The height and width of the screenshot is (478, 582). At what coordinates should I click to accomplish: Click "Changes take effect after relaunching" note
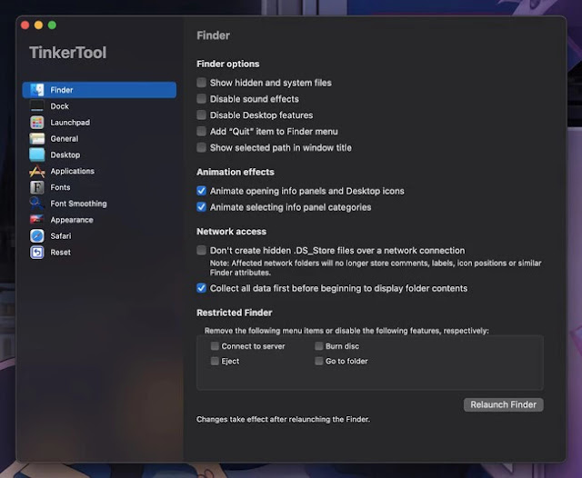pos(283,420)
